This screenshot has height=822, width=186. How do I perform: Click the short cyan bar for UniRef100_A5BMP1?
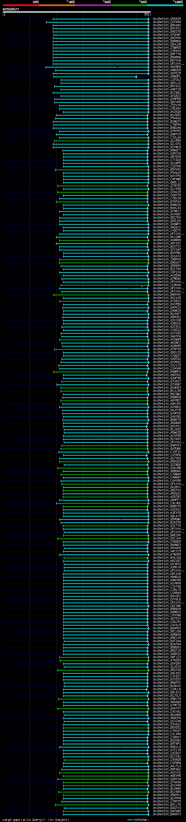[95, 77]
